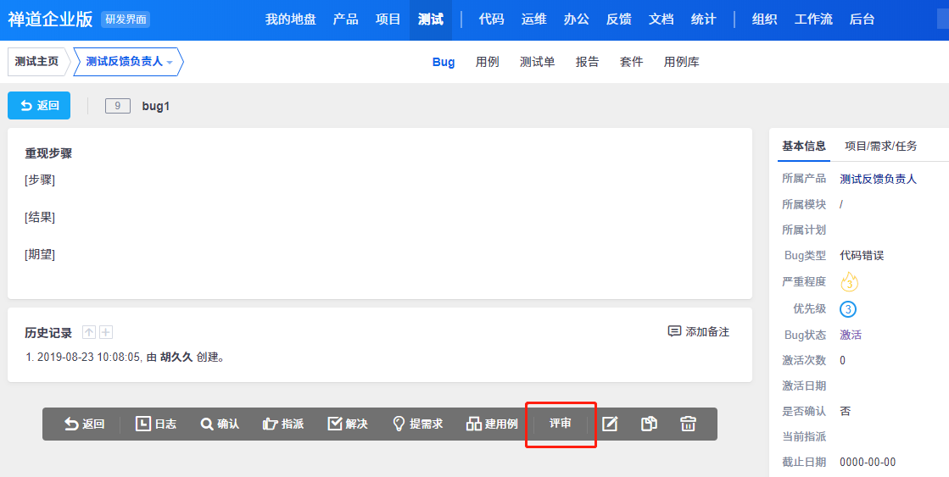Click the 禅道企业版 logo text
949x477 pixels.
(x=50, y=19)
